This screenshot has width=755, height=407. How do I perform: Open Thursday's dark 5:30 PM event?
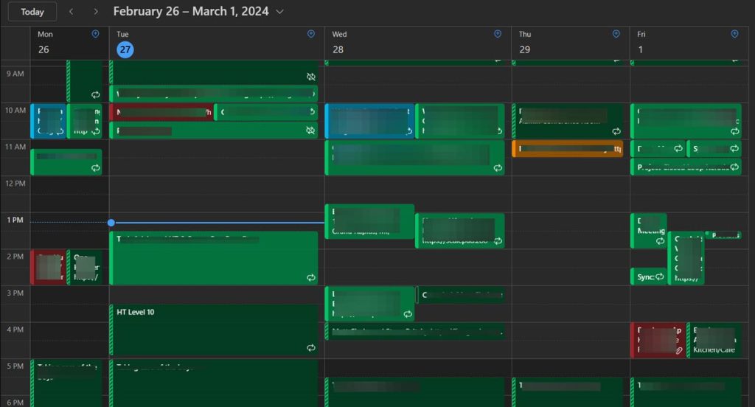(567, 392)
